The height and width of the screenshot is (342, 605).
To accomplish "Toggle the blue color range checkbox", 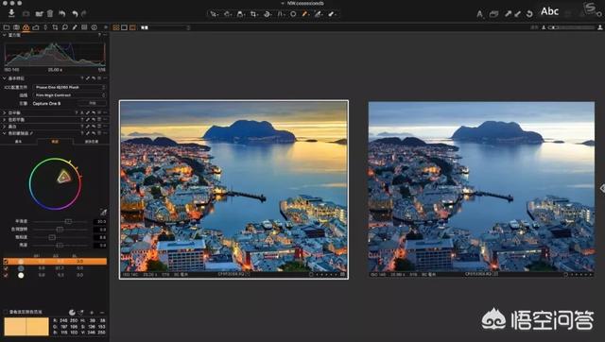I will (6, 268).
